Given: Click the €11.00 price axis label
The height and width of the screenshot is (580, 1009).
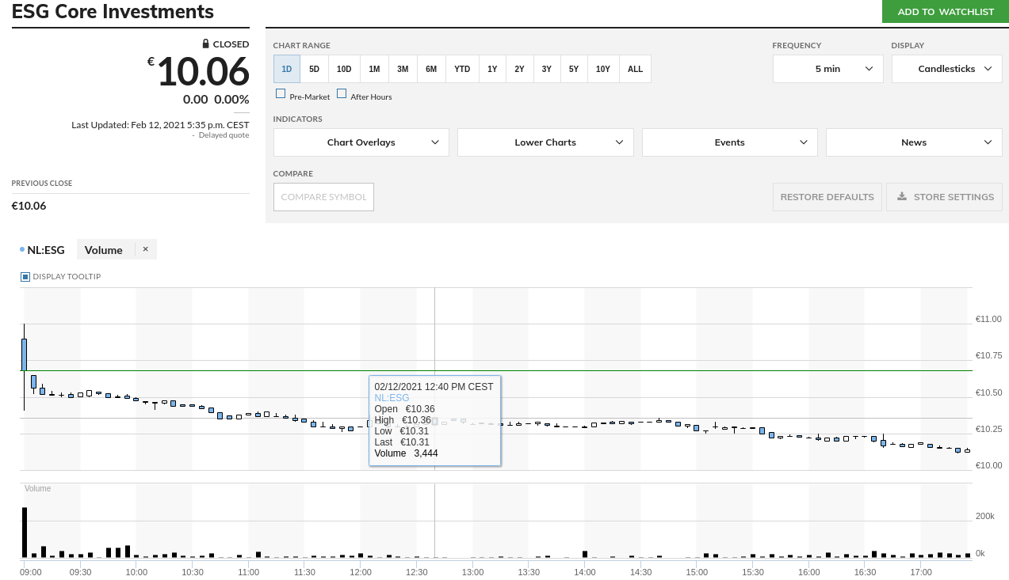Looking at the screenshot, I should coord(988,319).
